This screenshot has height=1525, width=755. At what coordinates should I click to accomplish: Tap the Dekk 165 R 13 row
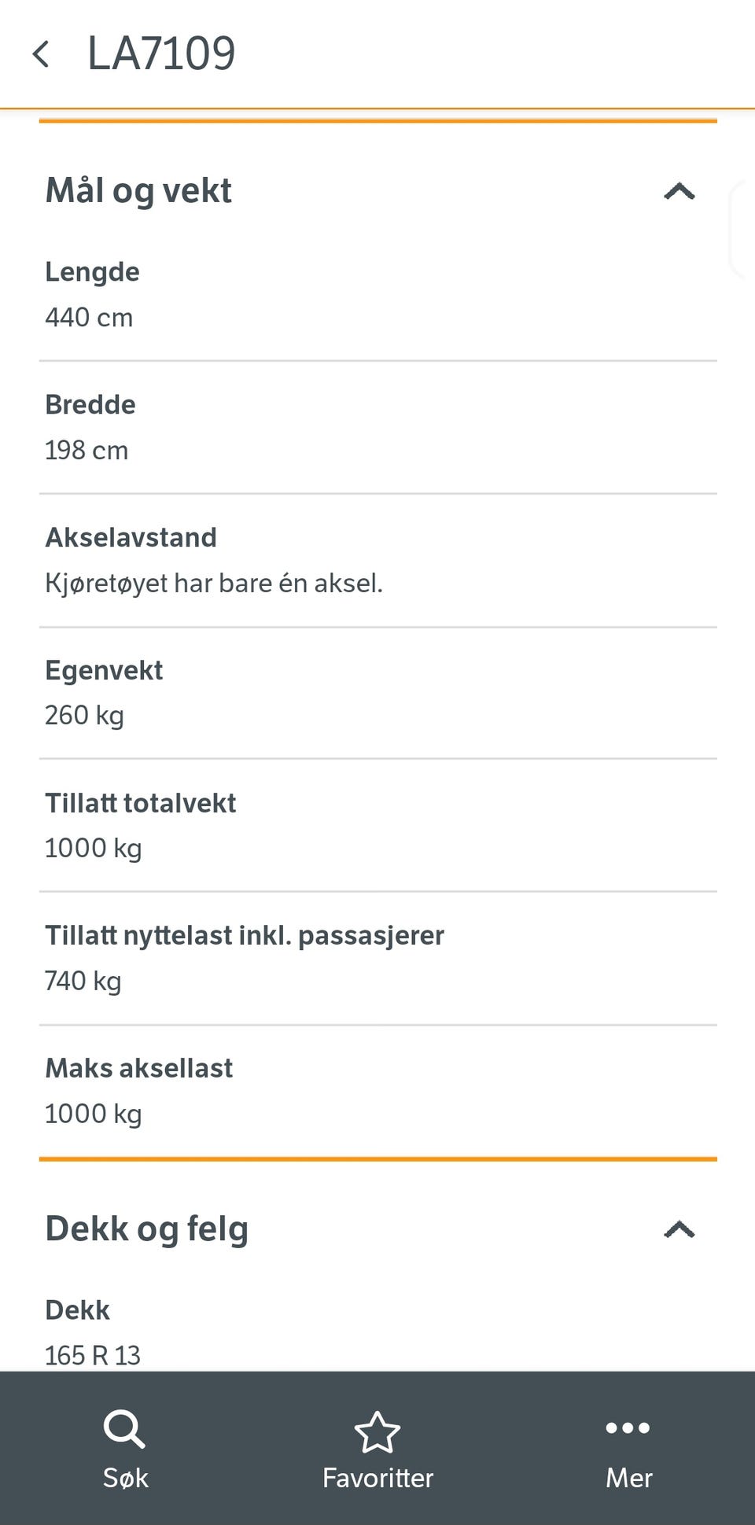click(377, 1333)
